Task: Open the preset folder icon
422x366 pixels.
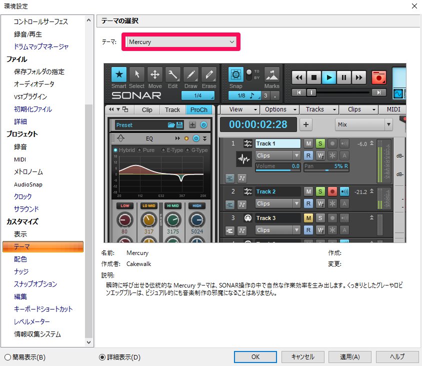Action: click(x=171, y=125)
